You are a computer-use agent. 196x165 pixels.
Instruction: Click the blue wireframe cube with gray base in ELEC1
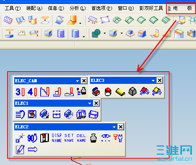[x=81, y=114]
